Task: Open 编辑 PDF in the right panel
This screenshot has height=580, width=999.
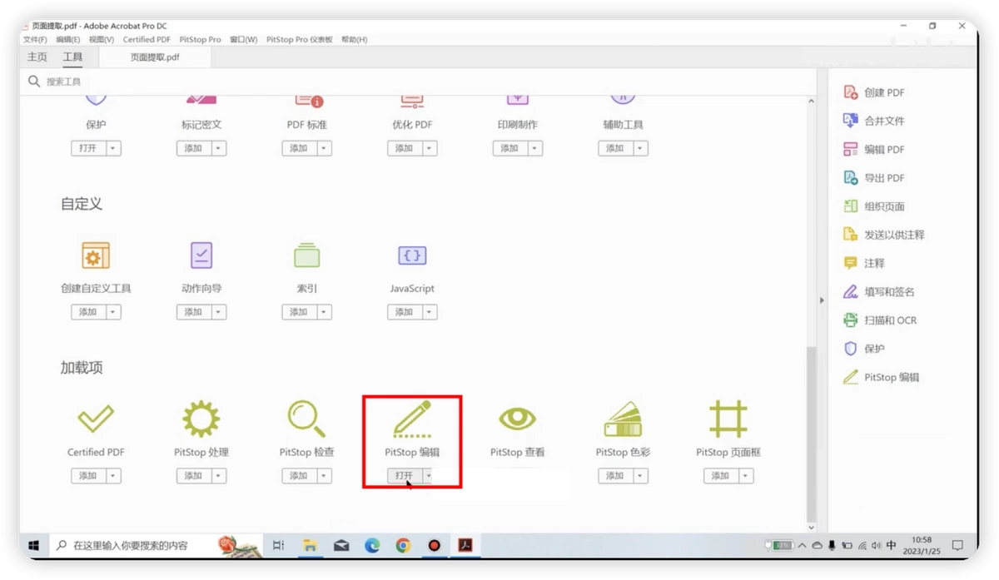Action: pos(874,149)
